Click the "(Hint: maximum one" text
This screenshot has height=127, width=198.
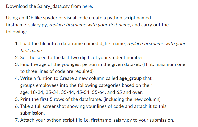pos(165,64)
